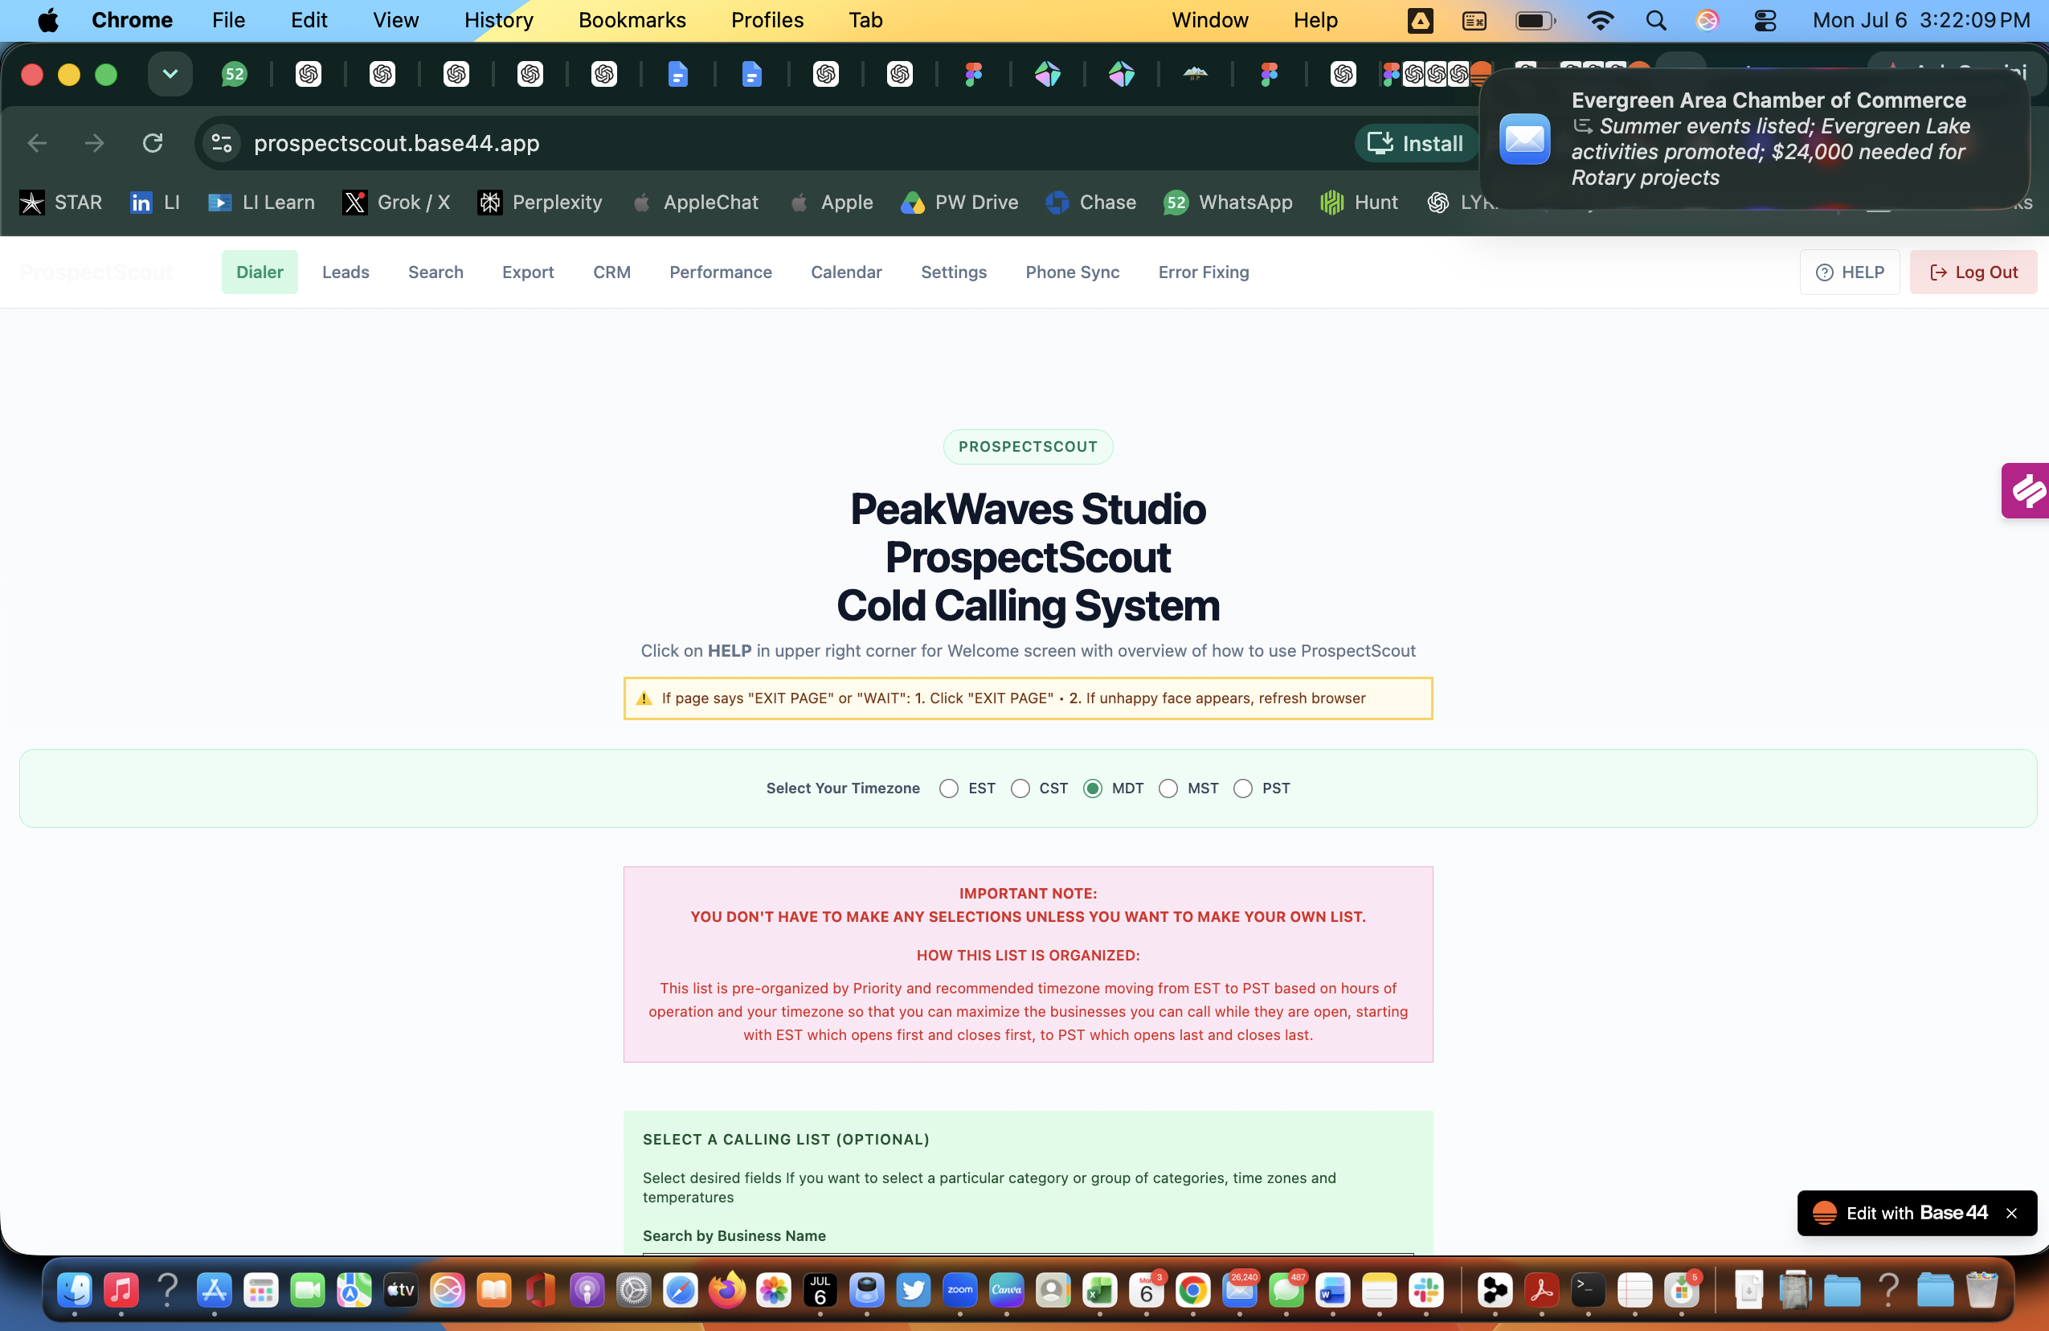The width and height of the screenshot is (2049, 1331).
Task: Open Finder from the Dock
Action: coord(75,1290)
